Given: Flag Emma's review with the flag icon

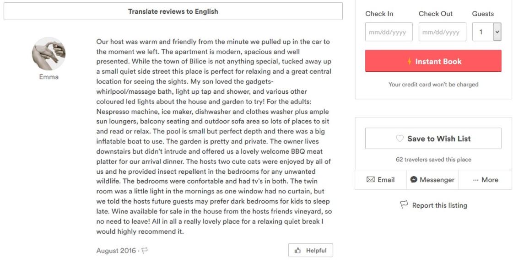Looking at the screenshot, I should pos(145,251).
